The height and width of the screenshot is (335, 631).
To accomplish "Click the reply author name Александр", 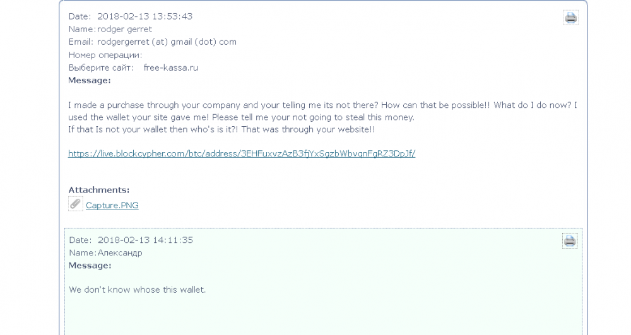I will pyautogui.click(x=119, y=252).
